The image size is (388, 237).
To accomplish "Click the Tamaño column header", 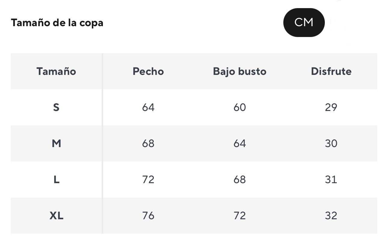I will point(56,71).
